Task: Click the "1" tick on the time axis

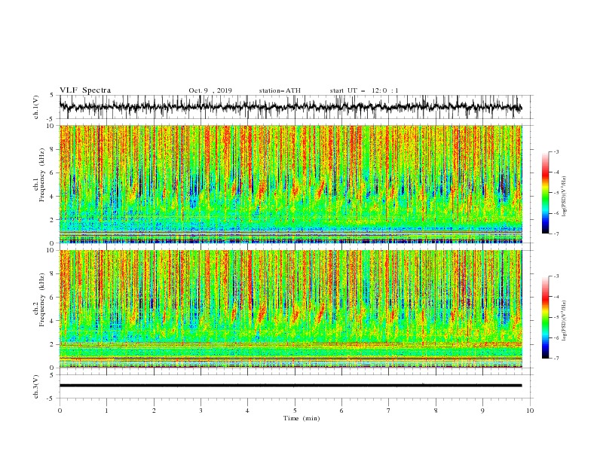Action: pyautogui.click(x=106, y=411)
